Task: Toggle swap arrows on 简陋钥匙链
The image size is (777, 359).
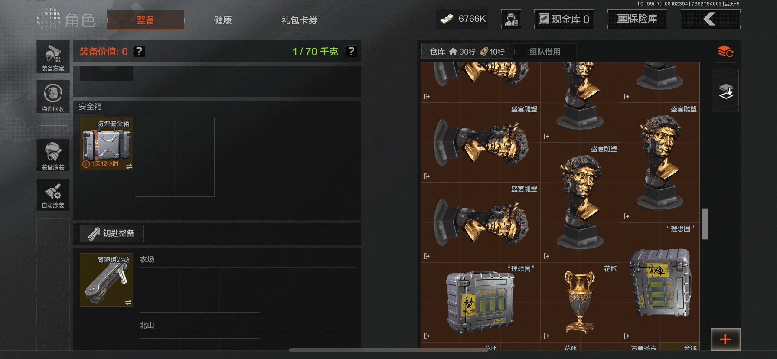Action: coord(128,302)
